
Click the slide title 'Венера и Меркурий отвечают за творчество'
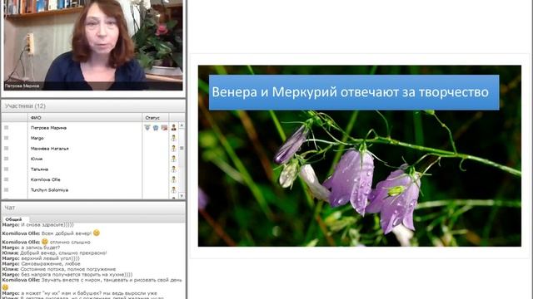pos(350,92)
